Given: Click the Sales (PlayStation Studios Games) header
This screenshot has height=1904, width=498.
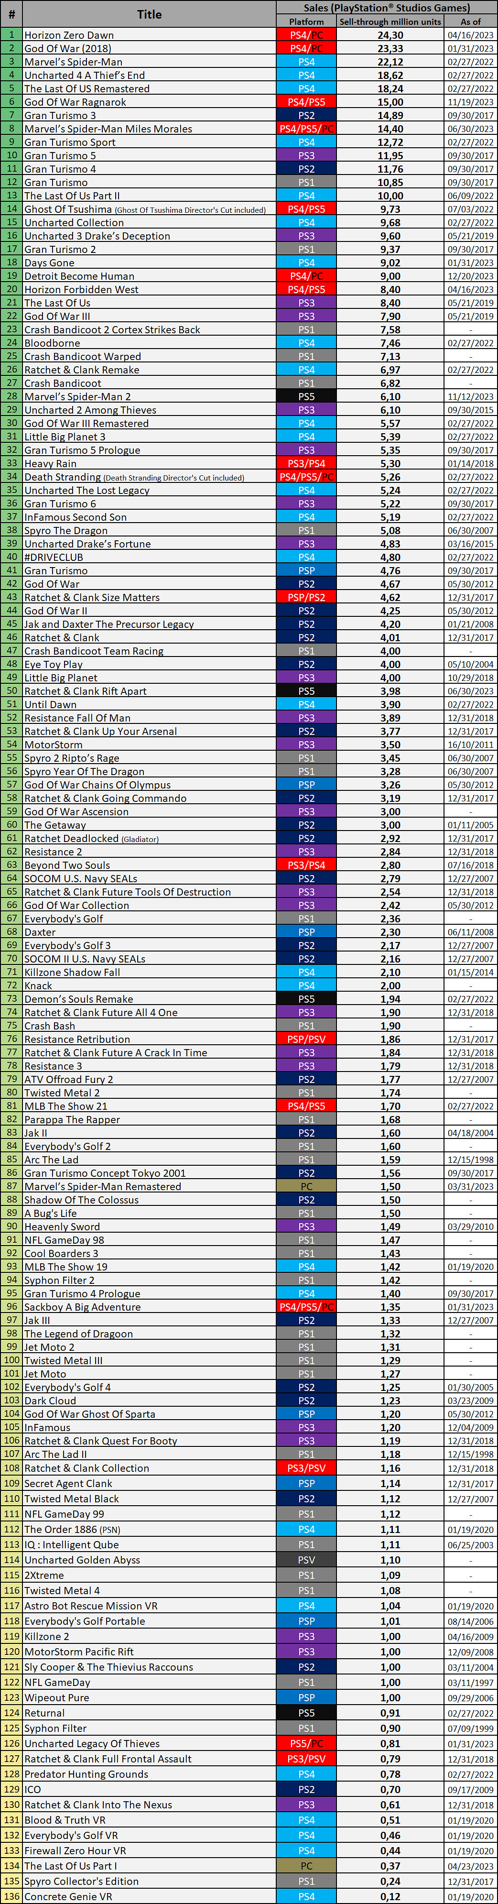Looking at the screenshot, I should coord(387,7).
